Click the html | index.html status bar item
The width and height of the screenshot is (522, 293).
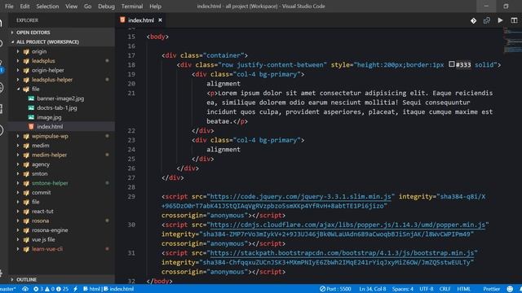108,289
